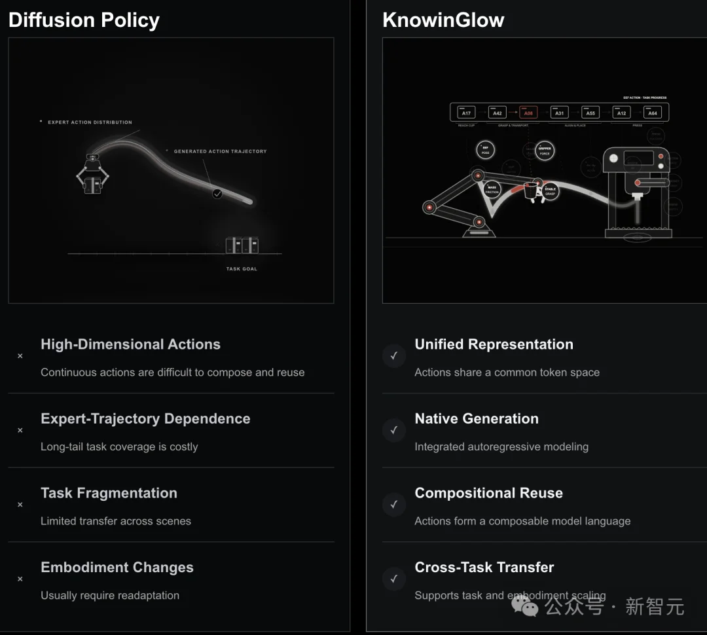Click the TASK GOAL label
This screenshot has width=707, height=635.
point(242,269)
